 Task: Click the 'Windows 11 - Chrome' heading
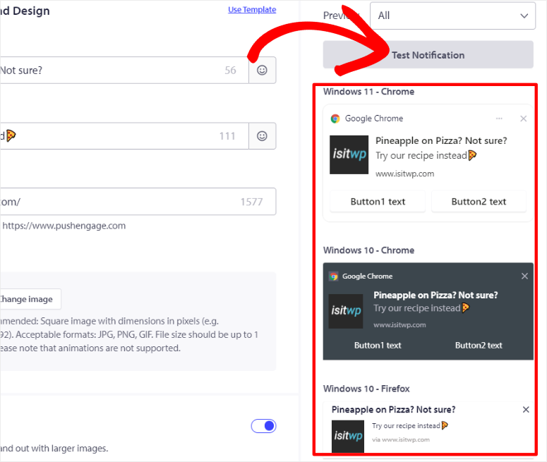(x=368, y=92)
